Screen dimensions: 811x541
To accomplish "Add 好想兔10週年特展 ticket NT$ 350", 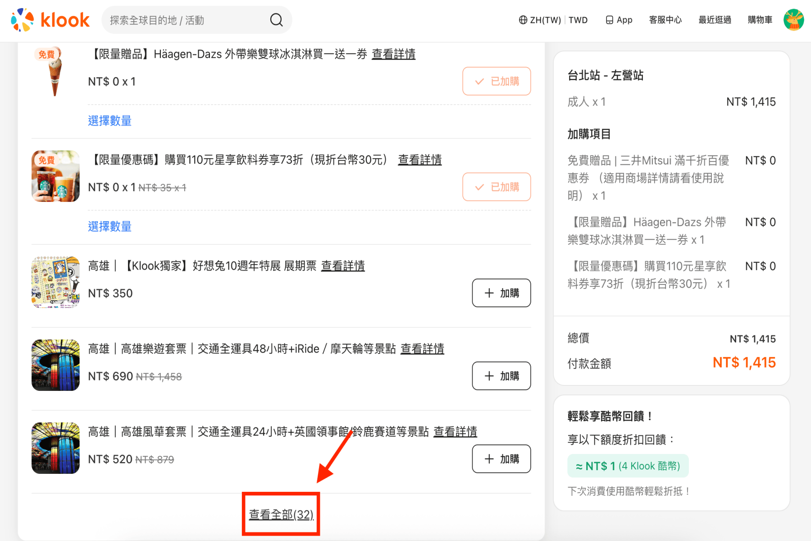I will click(x=501, y=293).
